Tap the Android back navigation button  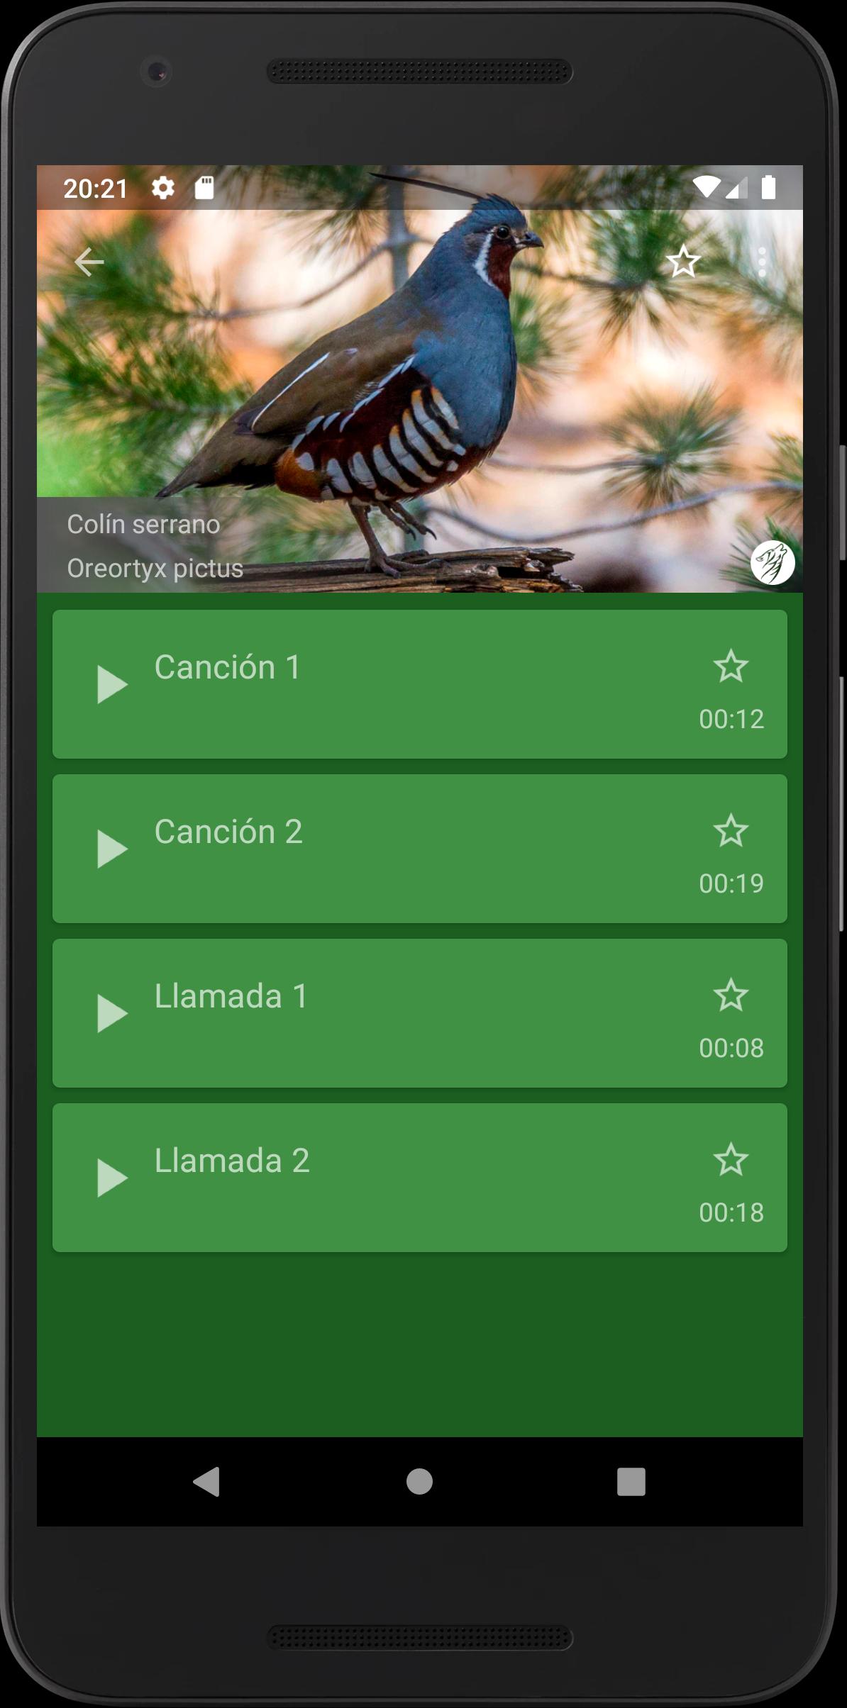click(206, 1482)
